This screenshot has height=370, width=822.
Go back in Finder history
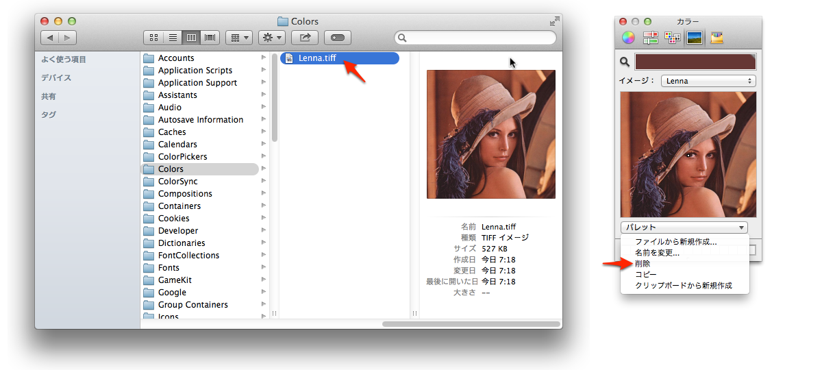50,38
